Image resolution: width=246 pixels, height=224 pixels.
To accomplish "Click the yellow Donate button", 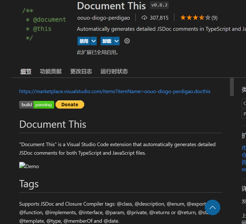I will click(x=70, y=104).
